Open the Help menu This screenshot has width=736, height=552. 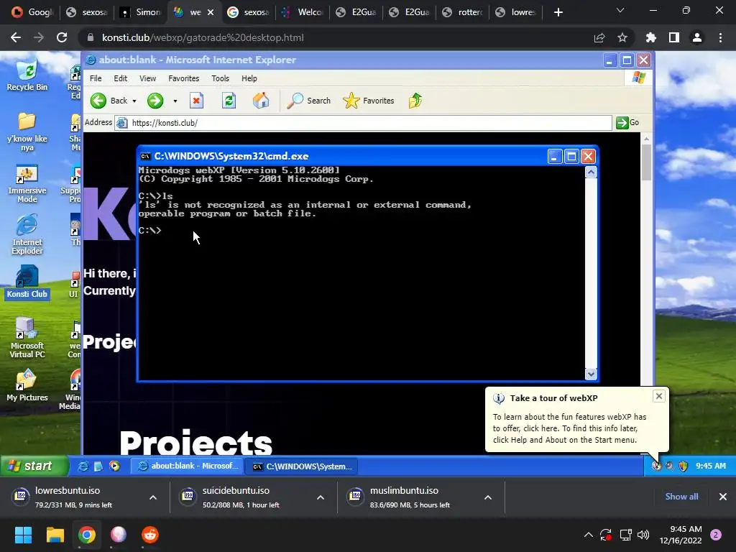249,78
